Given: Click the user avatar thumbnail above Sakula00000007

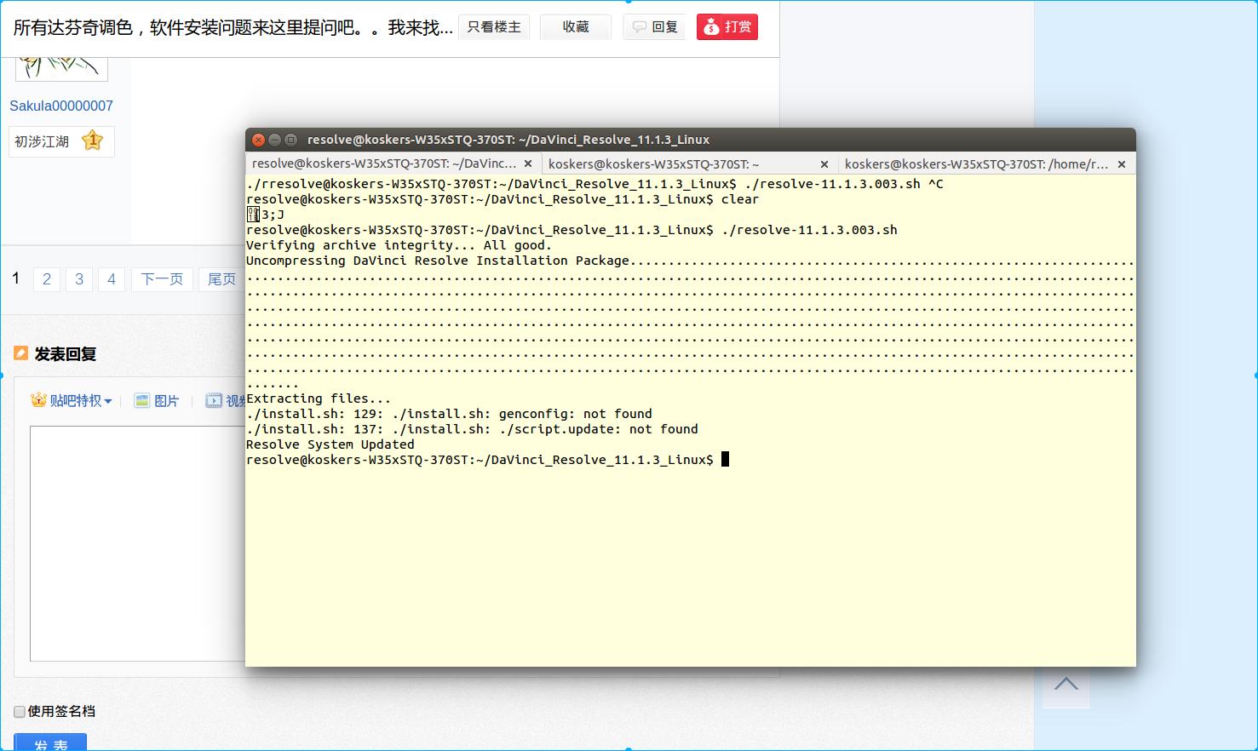Looking at the screenshot, I should click(x=61, y=68).
